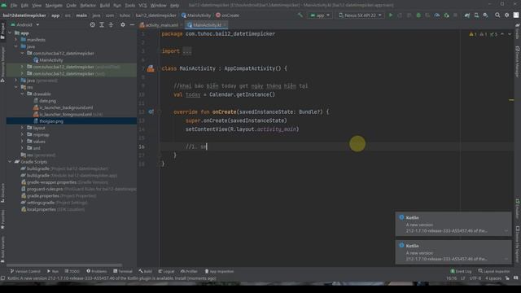Open Gradle side tab on right edge
The width and height of the screenshot is (521, 293).
click(518, 32)
